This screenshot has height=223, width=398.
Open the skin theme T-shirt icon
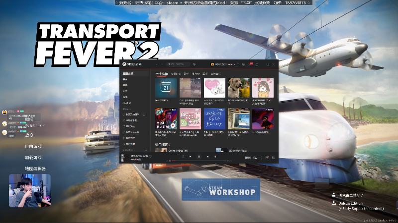click(x=238, y=64)
